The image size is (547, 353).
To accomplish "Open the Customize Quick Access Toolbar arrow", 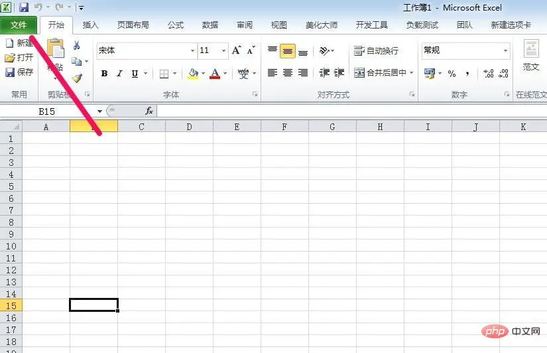I will 81,7.
